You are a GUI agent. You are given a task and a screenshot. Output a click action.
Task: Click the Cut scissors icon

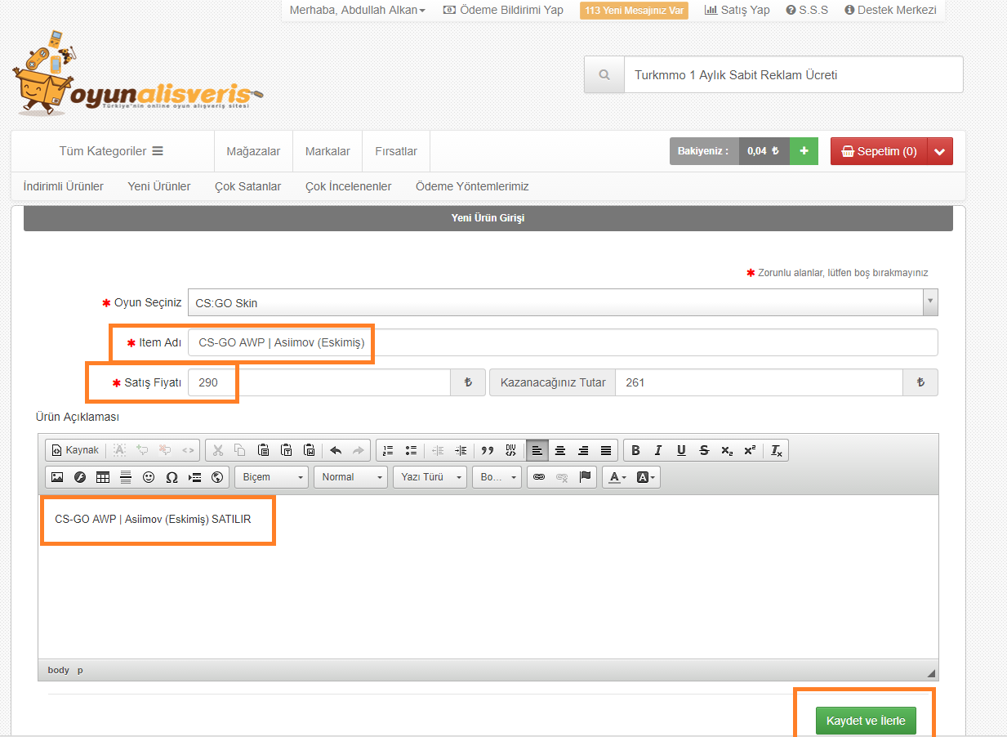click(x=217, y=450)
